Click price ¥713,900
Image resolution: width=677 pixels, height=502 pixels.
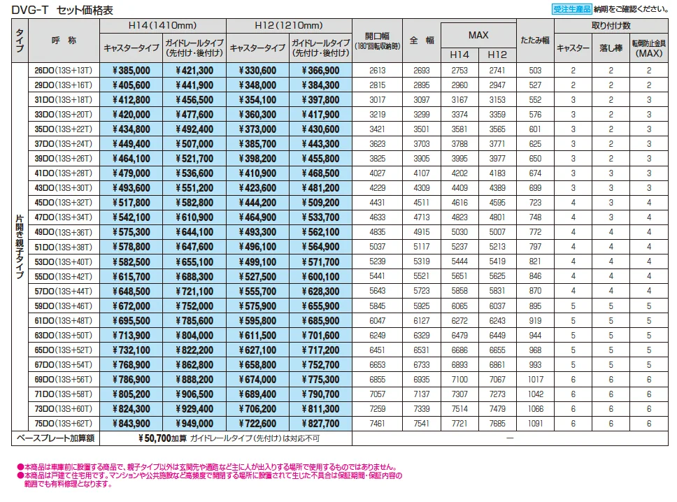tap(131, 336)
